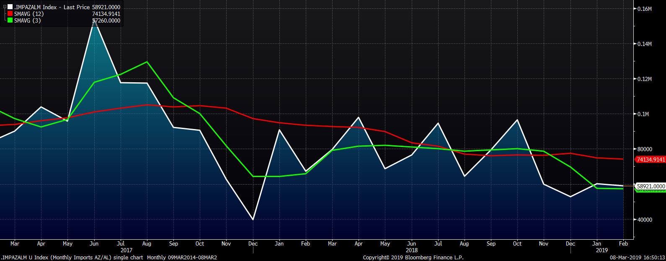Click the Jun 2017 peak on the white line

(95, 20)
